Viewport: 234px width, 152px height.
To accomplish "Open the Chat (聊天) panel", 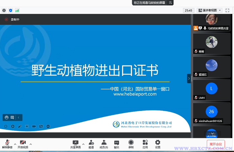I will click(x=116, y=143).
